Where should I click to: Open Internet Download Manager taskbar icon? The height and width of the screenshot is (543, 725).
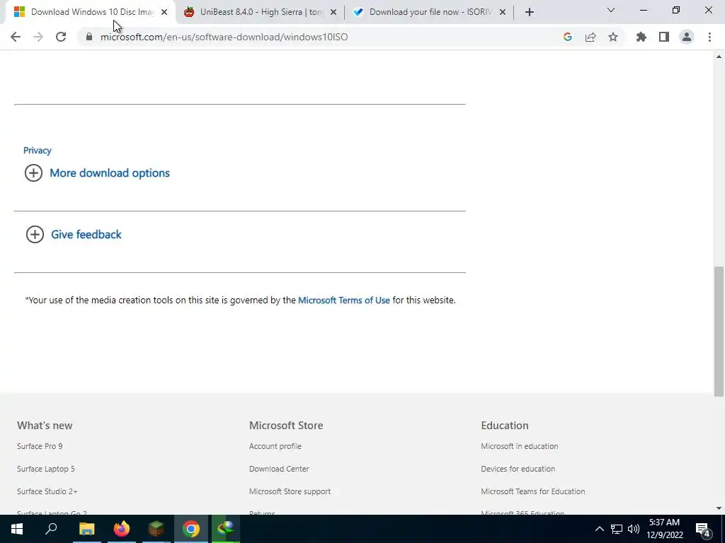click(226, 529)
